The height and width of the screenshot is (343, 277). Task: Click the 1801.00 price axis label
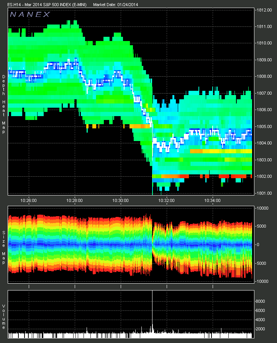264,194
